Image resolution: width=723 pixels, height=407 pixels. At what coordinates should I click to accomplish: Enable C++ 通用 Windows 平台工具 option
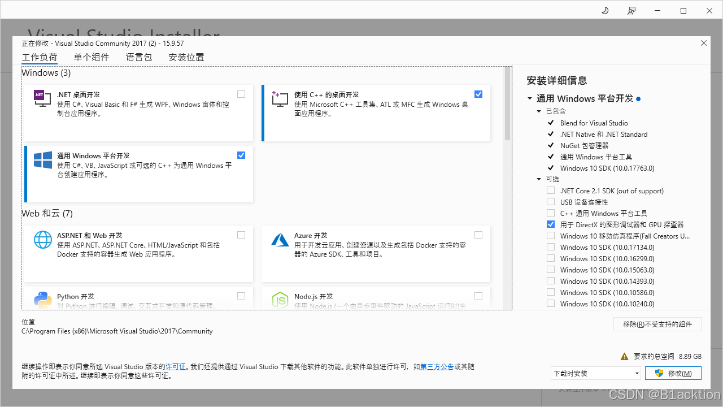pos(551,213)
